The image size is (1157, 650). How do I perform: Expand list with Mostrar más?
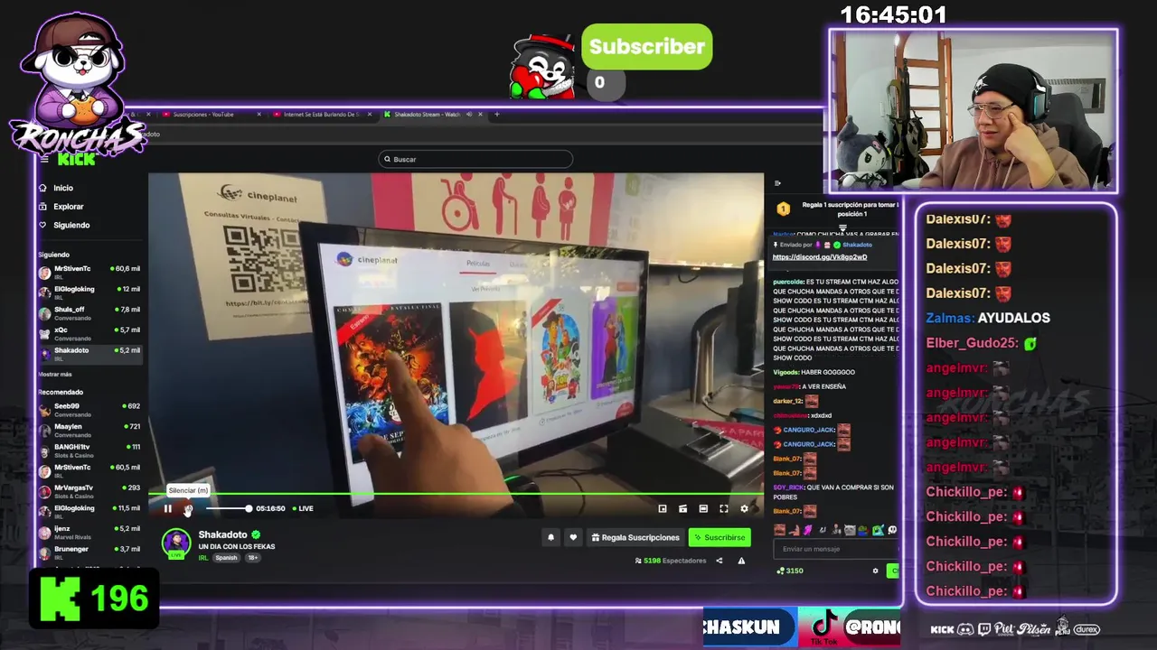click(x=55, y=374)
